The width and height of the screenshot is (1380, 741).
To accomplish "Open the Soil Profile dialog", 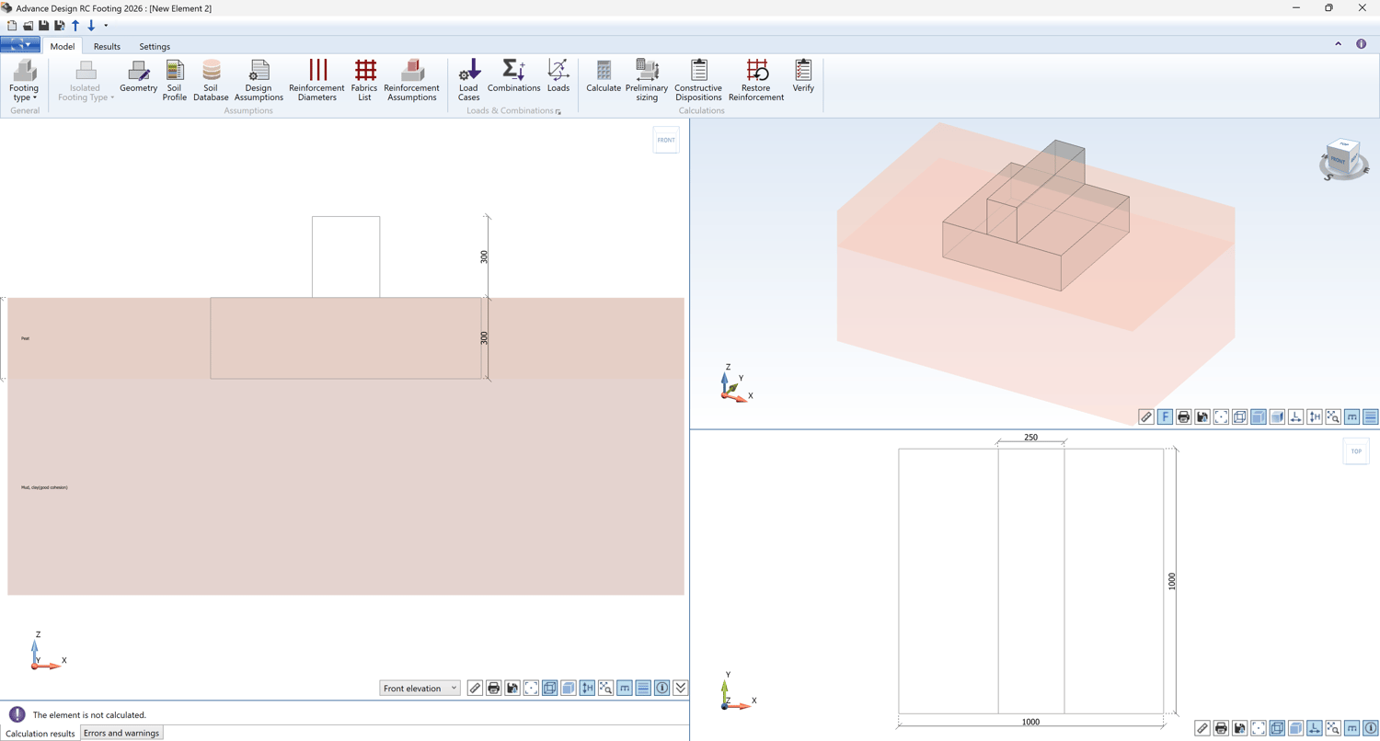I will tap(174, 80).
